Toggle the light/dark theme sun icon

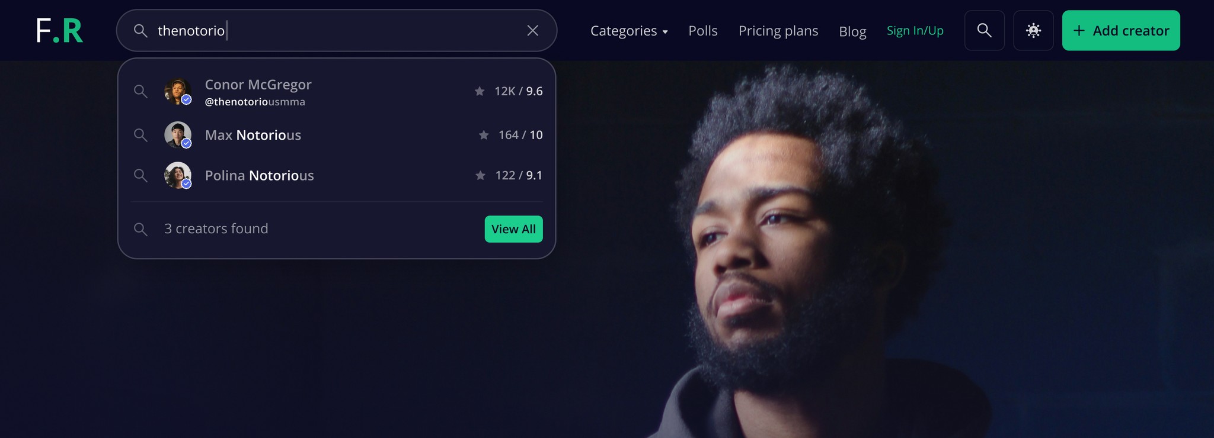pyautogui.click(x=1033, y=30)
